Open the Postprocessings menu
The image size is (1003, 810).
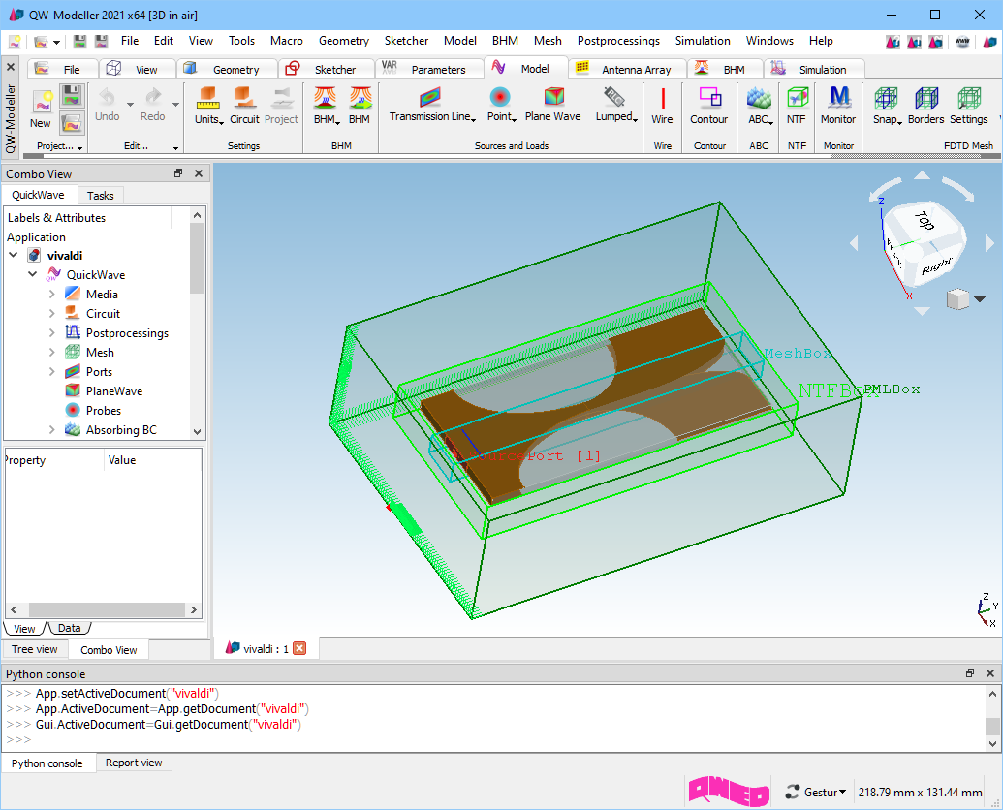coord(618,41)
